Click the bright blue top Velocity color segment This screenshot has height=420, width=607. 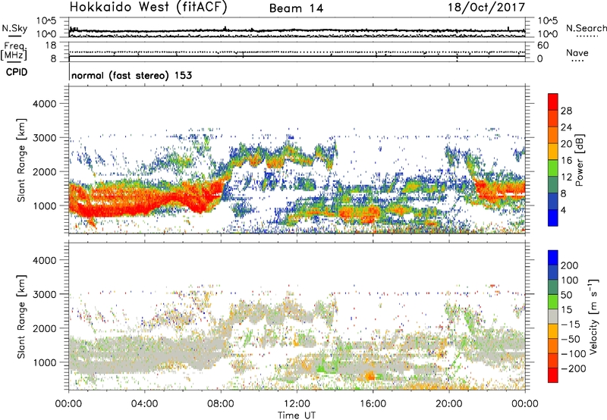point(553,258)
